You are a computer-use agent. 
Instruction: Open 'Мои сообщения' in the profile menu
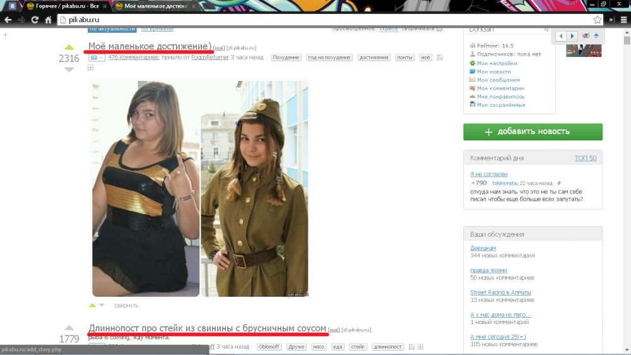click(x=498, y=80)
